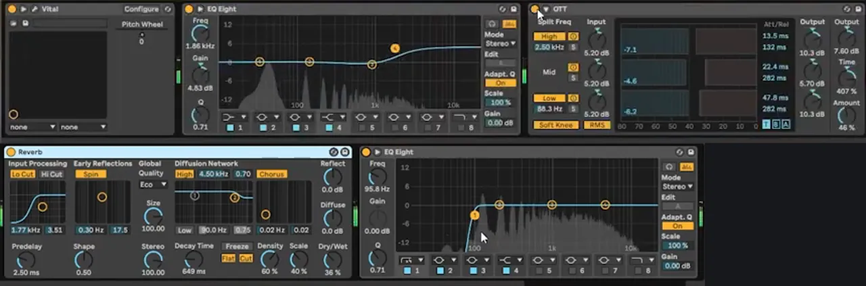
Task: Solo the OTT High band with S
Action: (573, 47)
